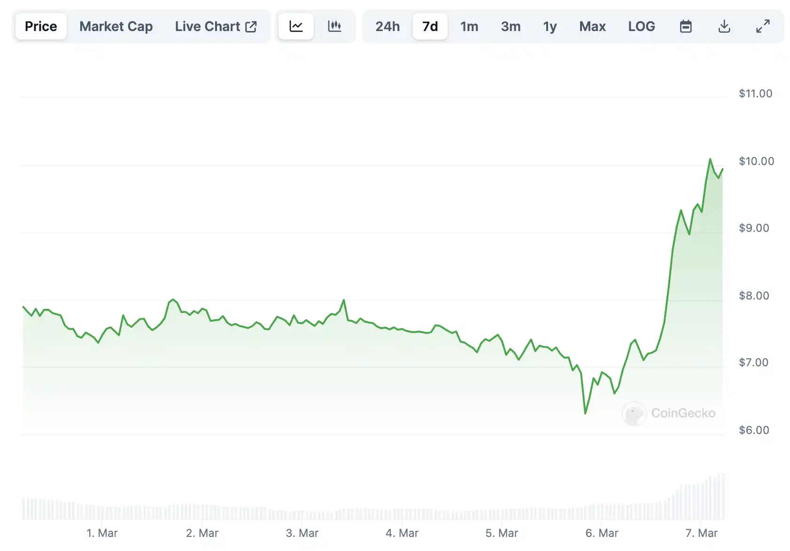Toggle LOG scale on the chart
Screen dimensions: 790x551
[641, 26]
